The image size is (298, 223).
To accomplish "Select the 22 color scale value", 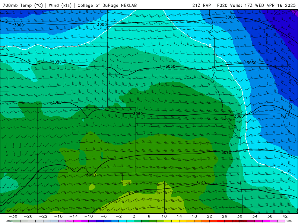I will [209, 216].
